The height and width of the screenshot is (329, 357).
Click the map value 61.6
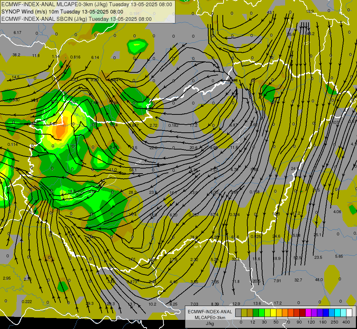(235, 237)
